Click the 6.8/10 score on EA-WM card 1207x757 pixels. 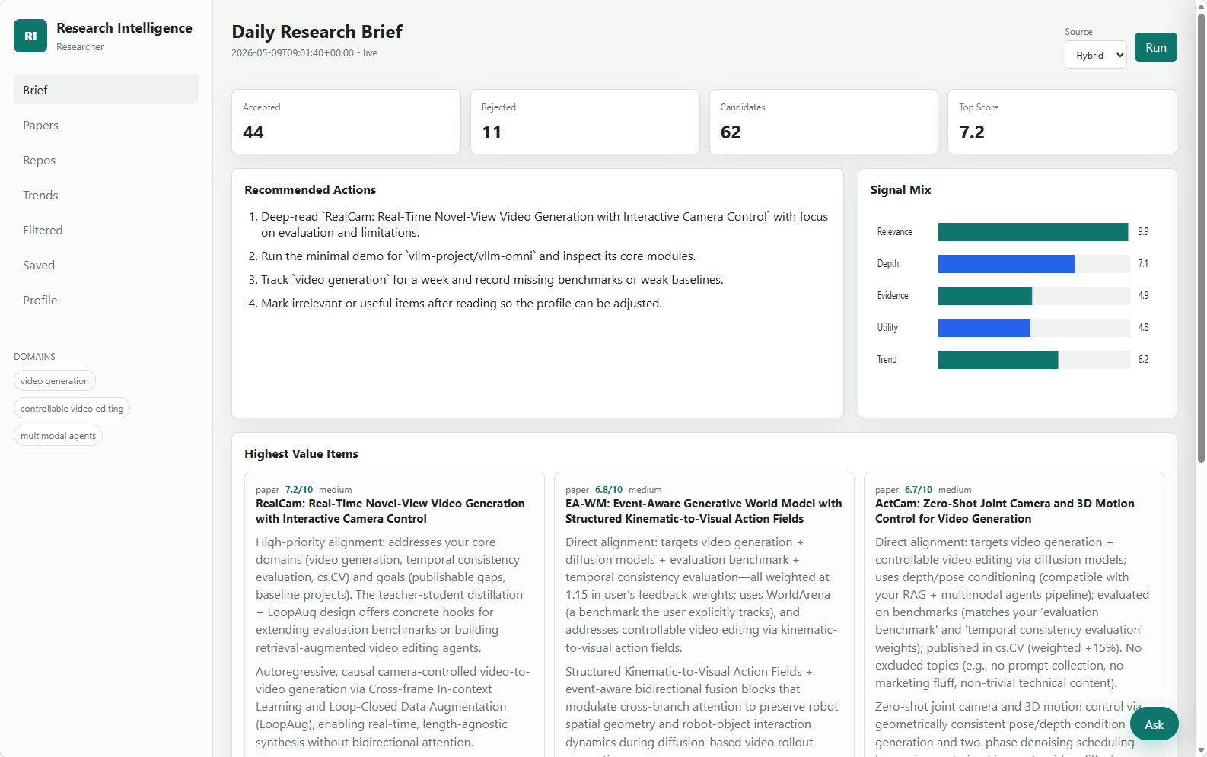pyautogui.click(x=609, y=490)
